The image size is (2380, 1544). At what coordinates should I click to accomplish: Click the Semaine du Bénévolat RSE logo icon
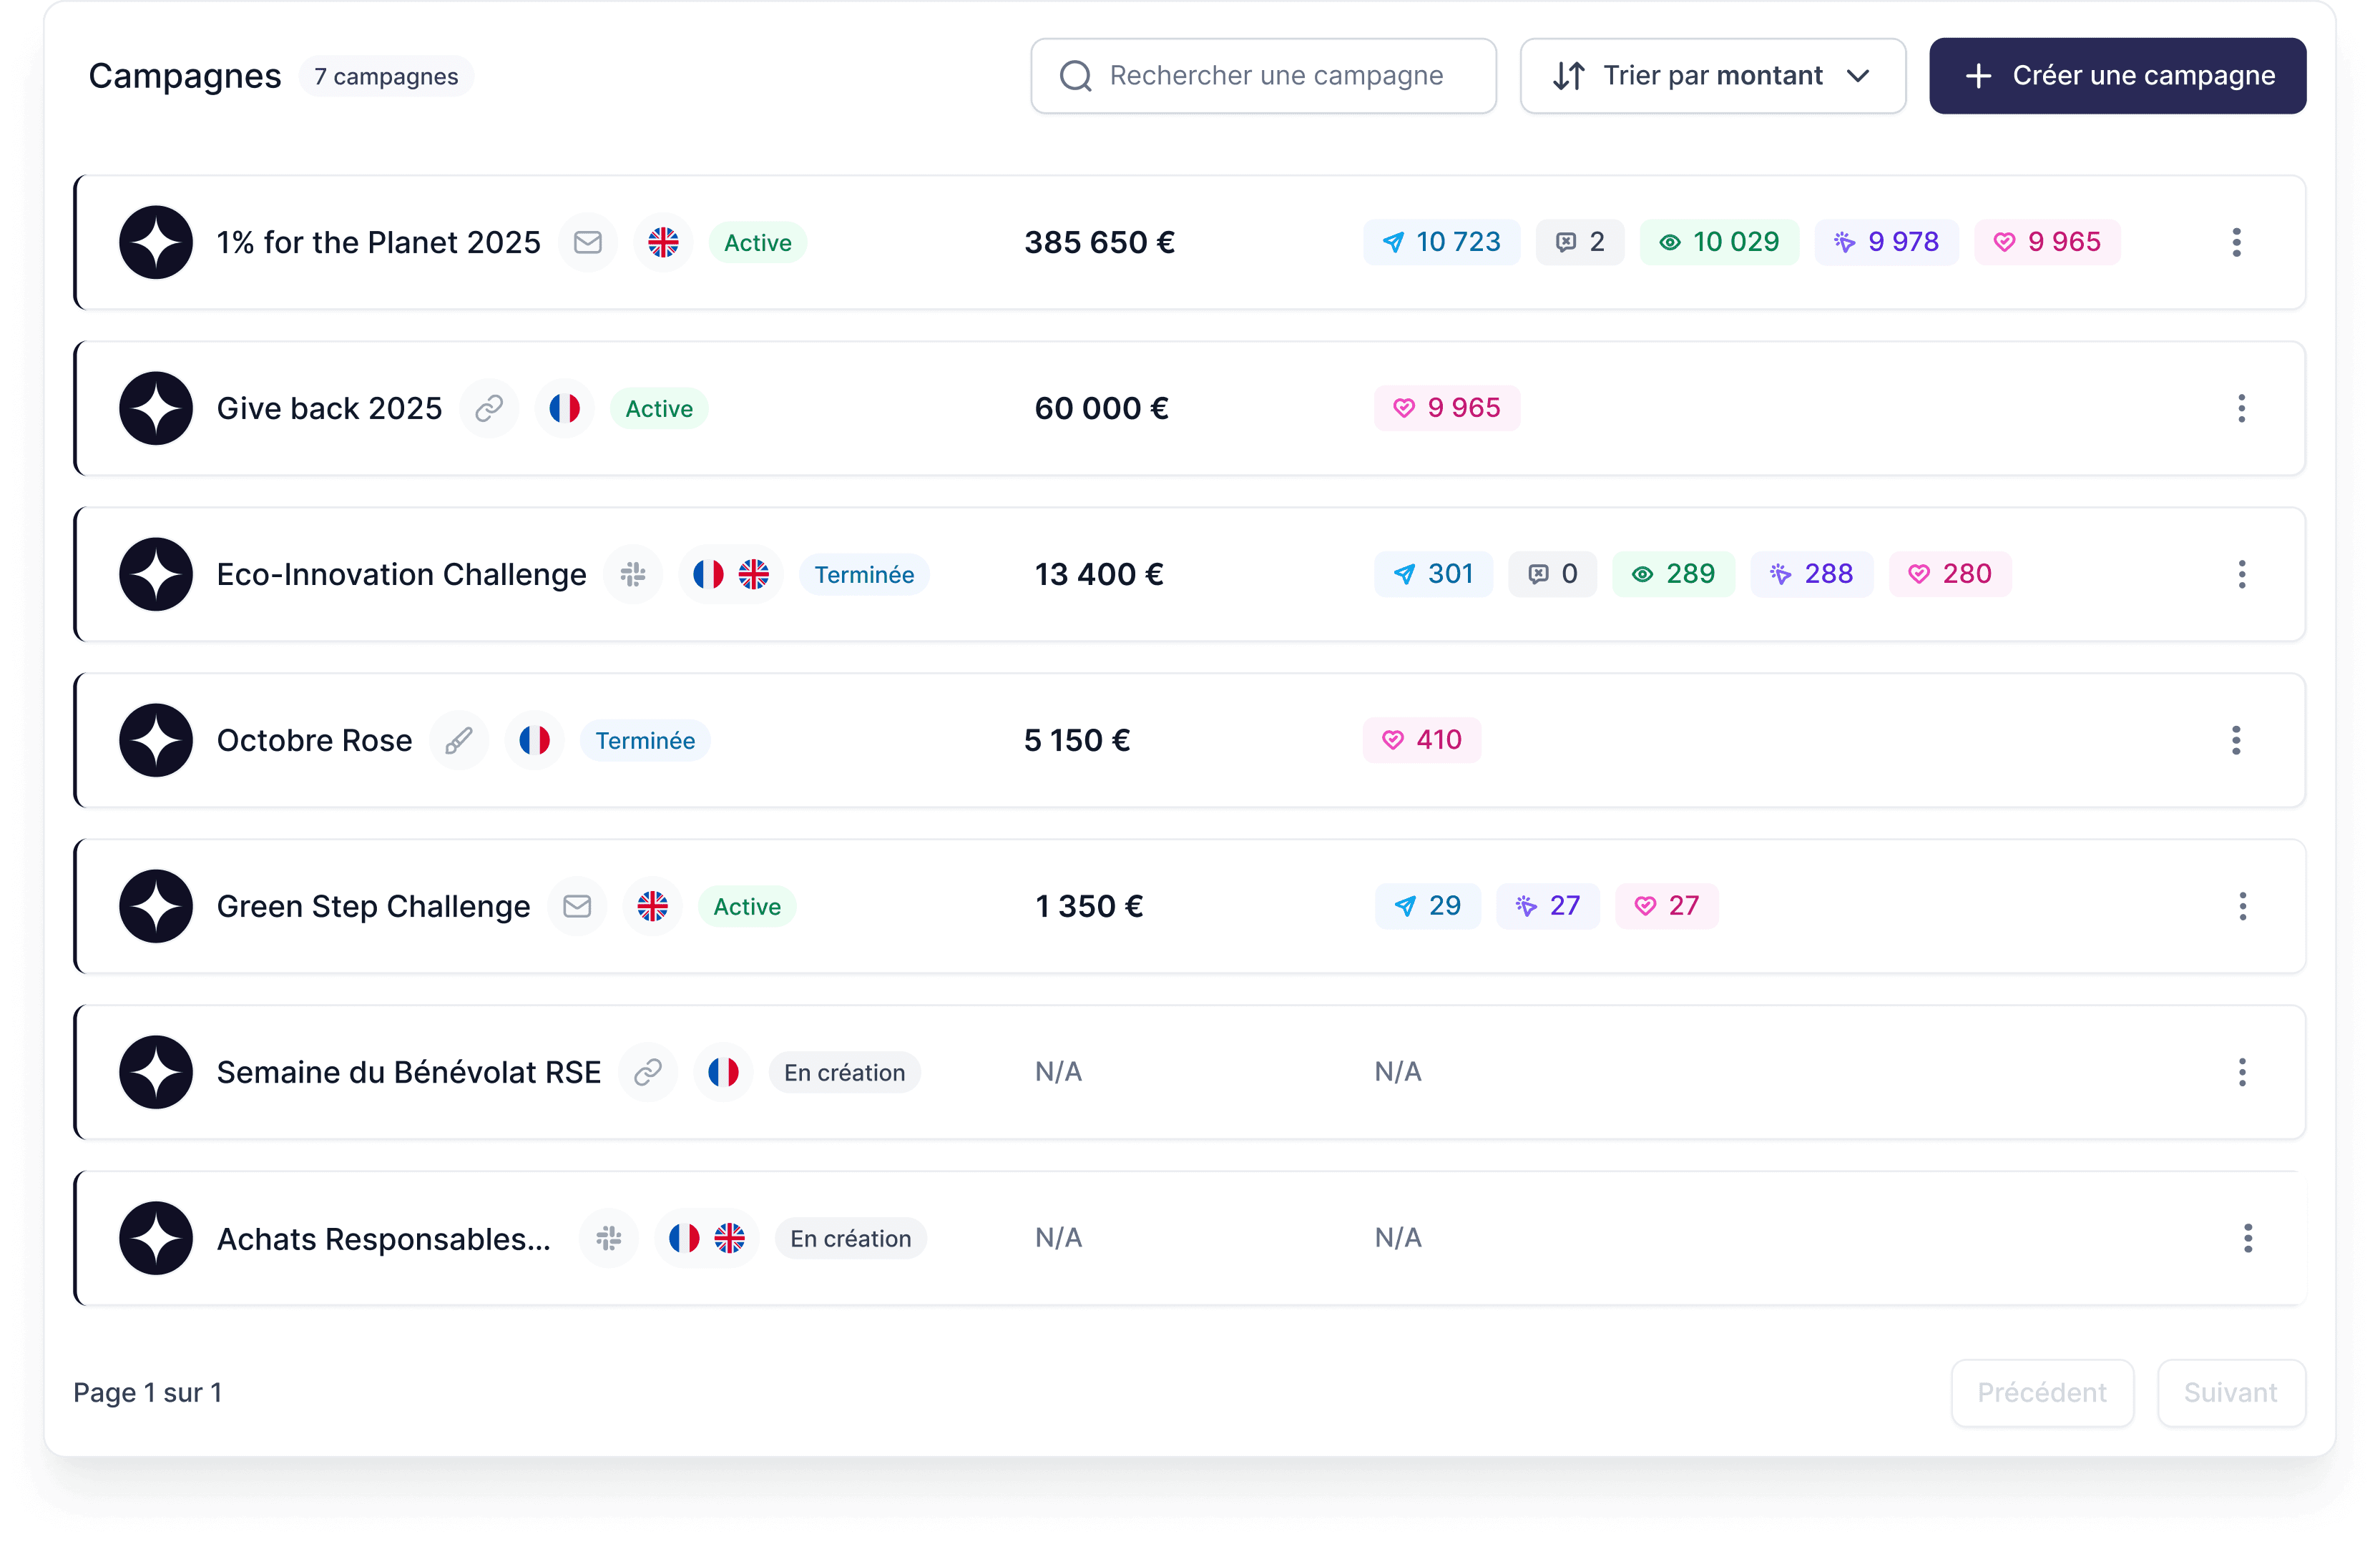pos(156,1072)
